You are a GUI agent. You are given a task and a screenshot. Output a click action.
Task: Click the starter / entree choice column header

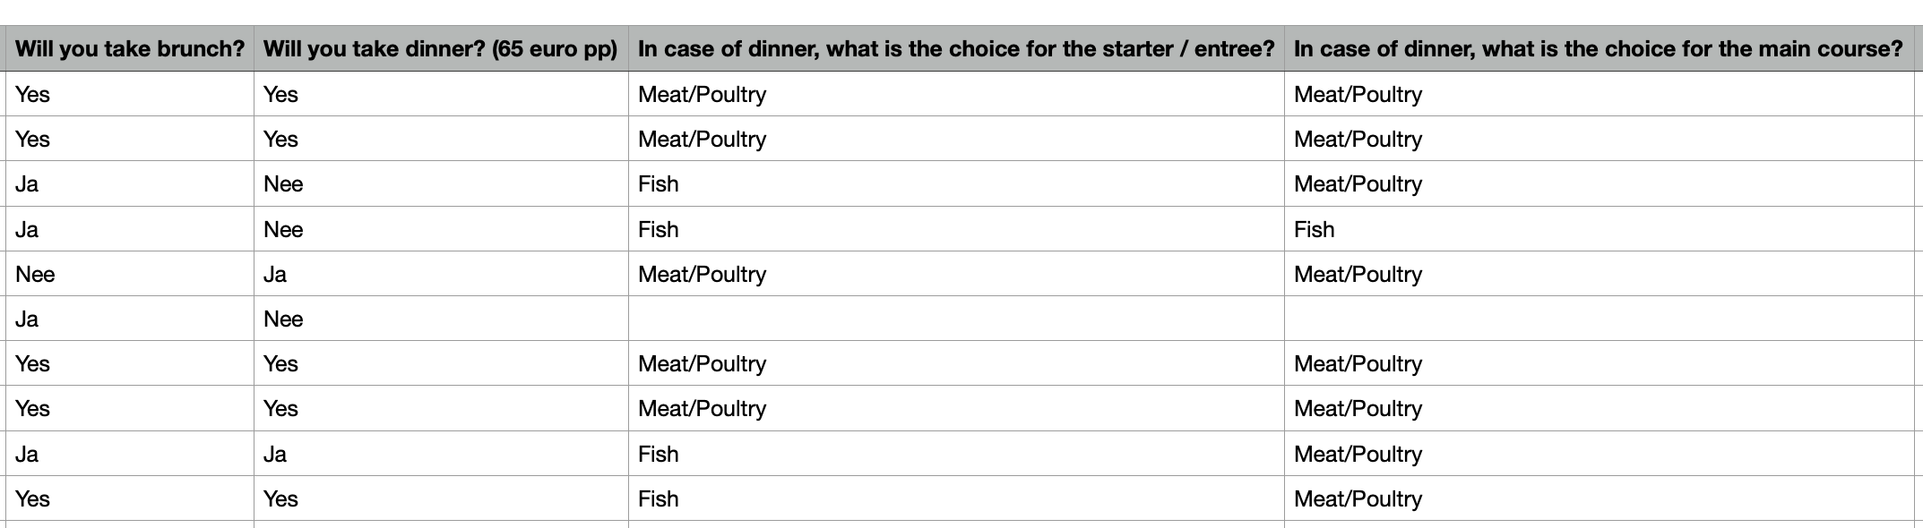[x=955, y=49]
